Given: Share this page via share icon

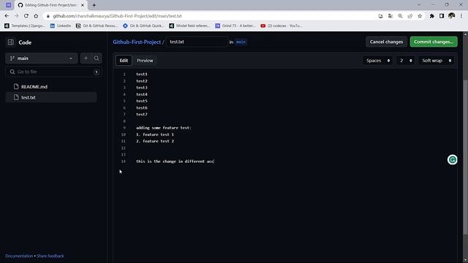Looking at the screenshot, I should (x=410, y=16).
